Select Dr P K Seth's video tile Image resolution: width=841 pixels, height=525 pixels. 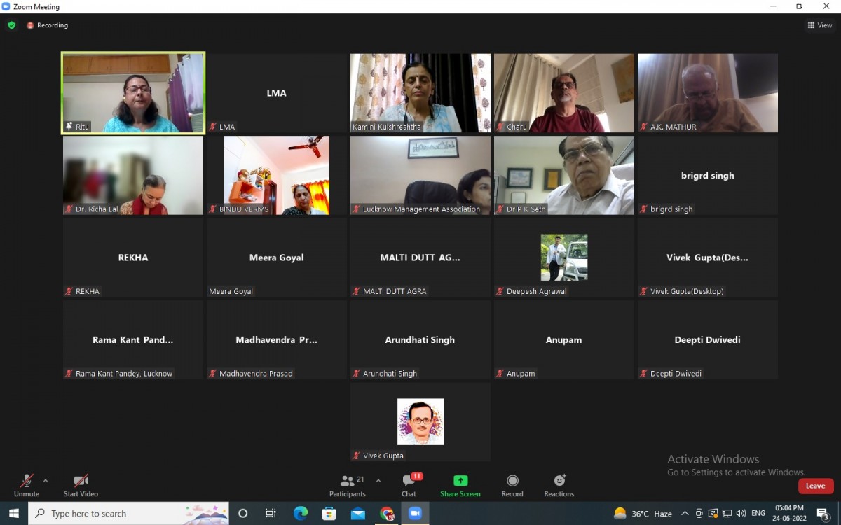(x=564, y=175)
